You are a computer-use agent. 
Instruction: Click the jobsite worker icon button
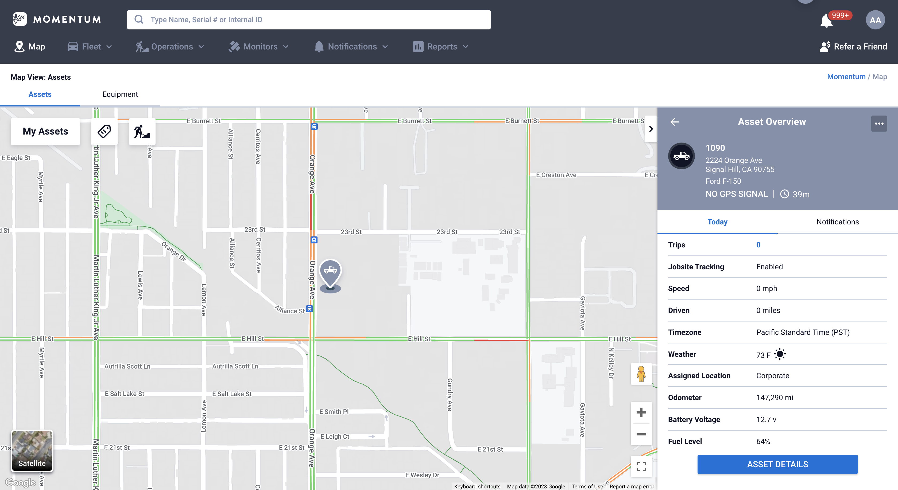point(142,132)
